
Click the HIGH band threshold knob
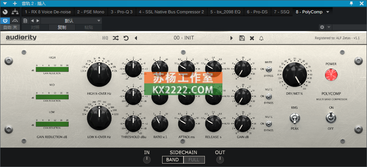click(134, 69)
